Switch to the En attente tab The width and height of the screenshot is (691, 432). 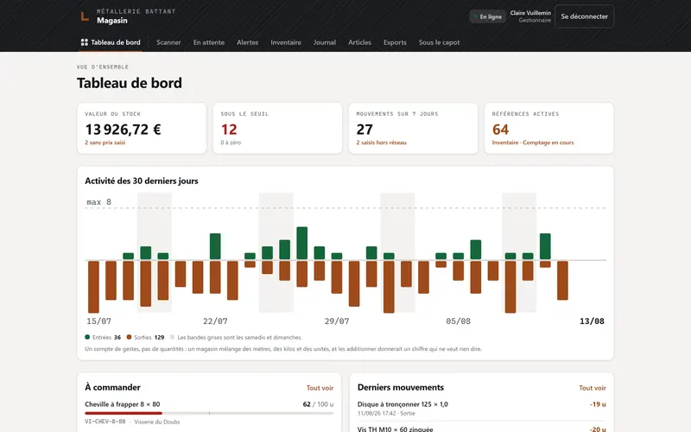click(x=209, y=42)
